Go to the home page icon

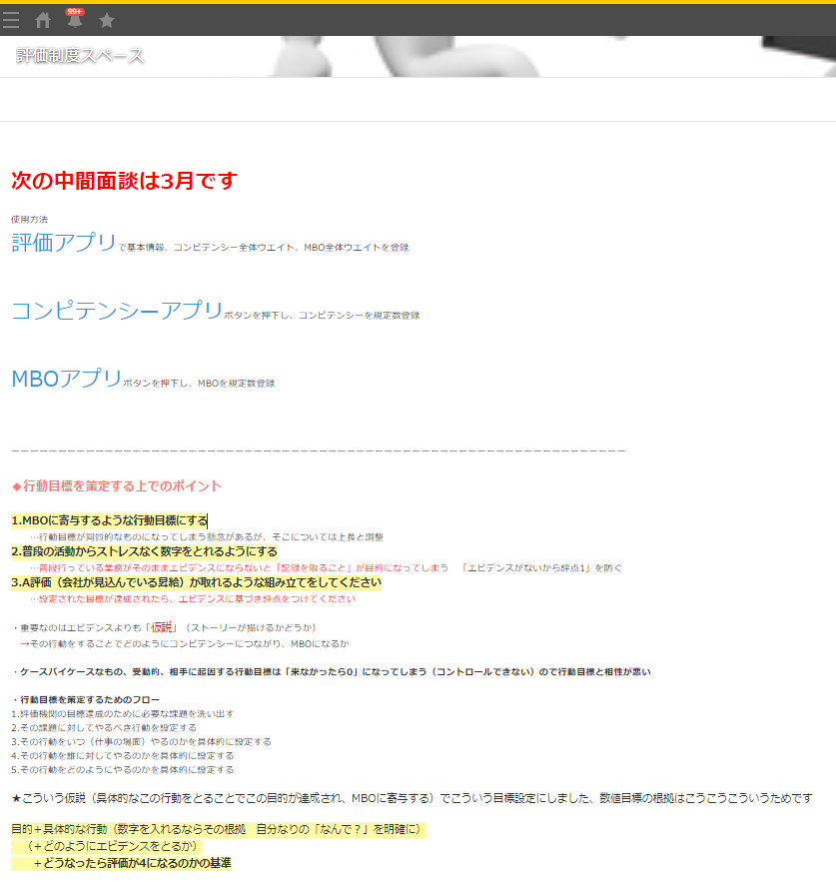43,20
